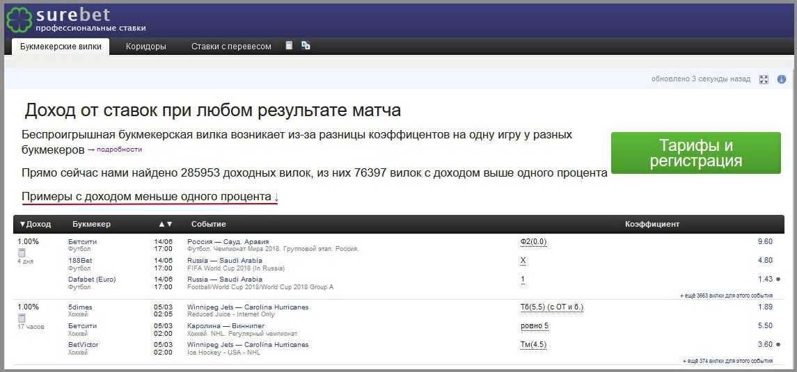
Task: Open 188Bet's Russia — Saudi Arabia event
Action: click(225, 260)
